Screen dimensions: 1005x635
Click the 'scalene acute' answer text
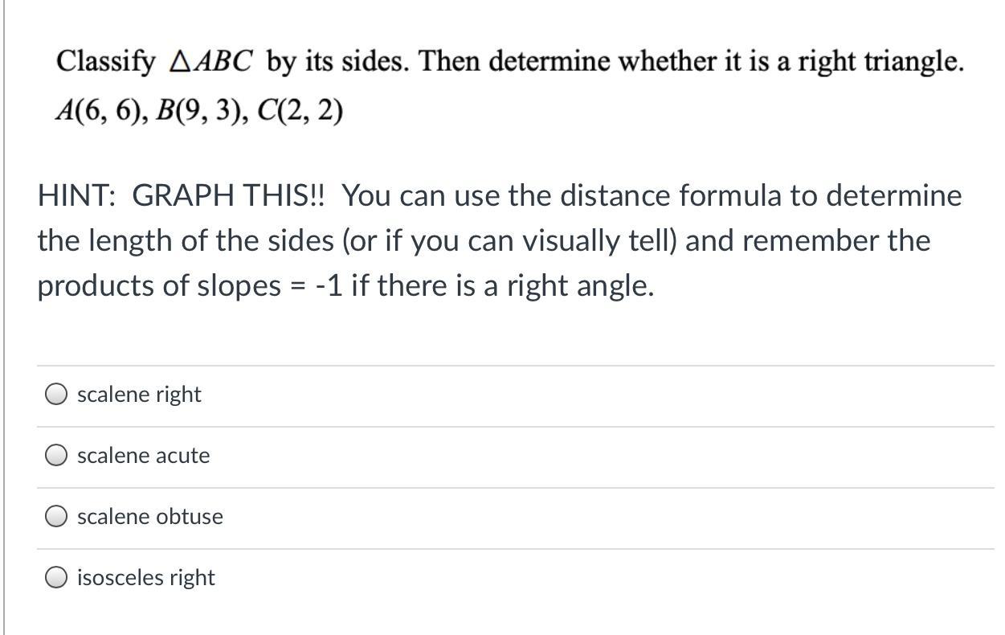[x=143, y=456]
